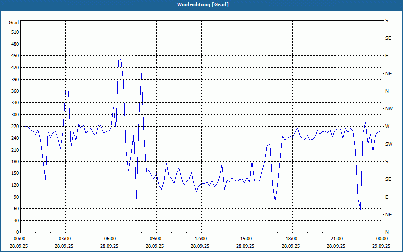Click the SE compass label level with 120
The height and width of the screenshot is (252, 403).
[388, 179]
